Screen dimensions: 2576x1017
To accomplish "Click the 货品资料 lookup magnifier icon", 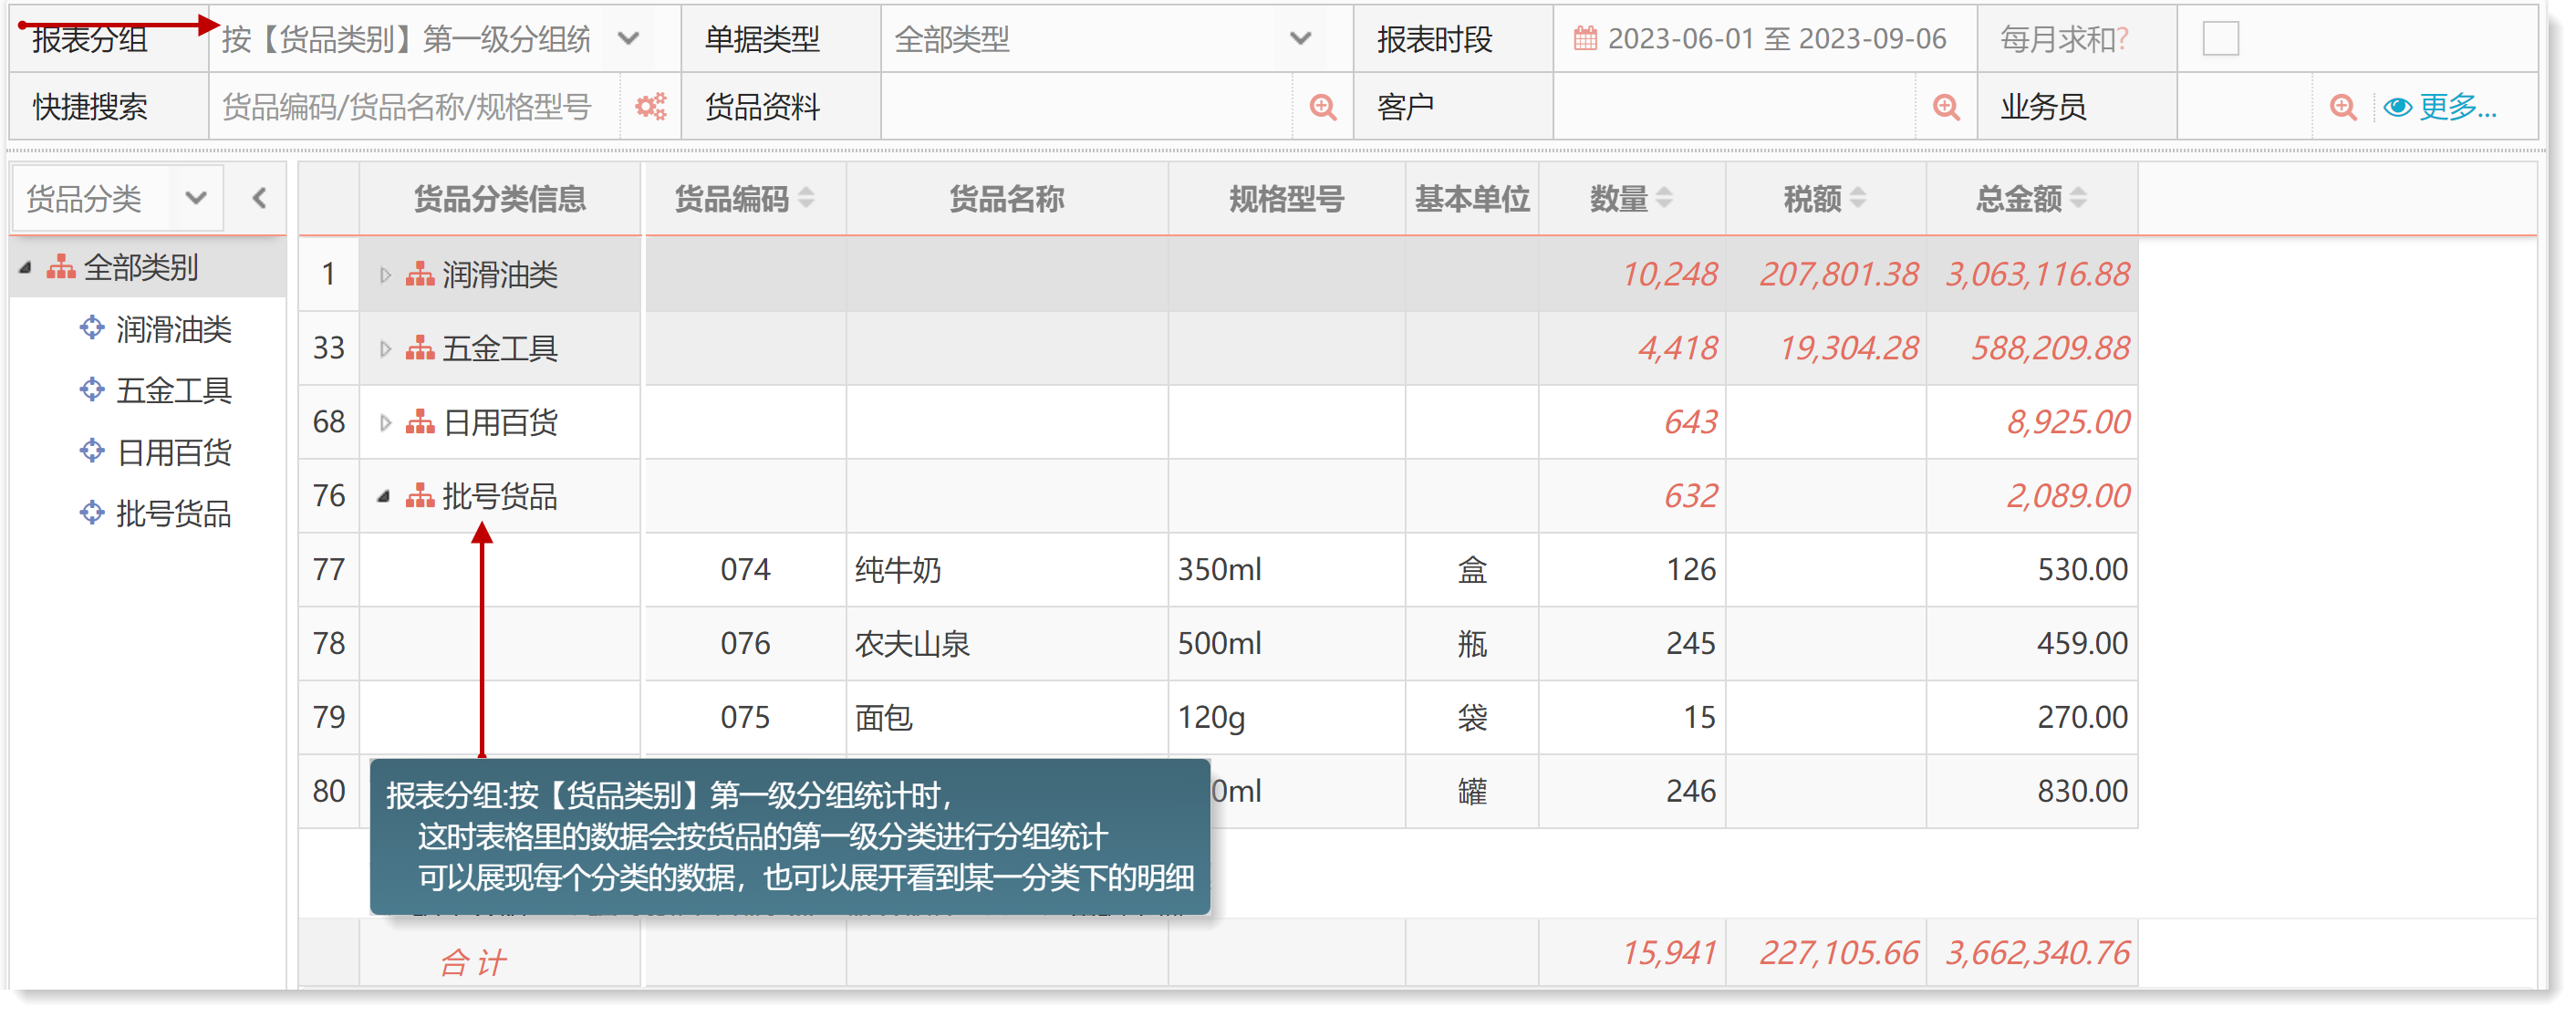I will pyautogui.click(x=1322, y=107).
